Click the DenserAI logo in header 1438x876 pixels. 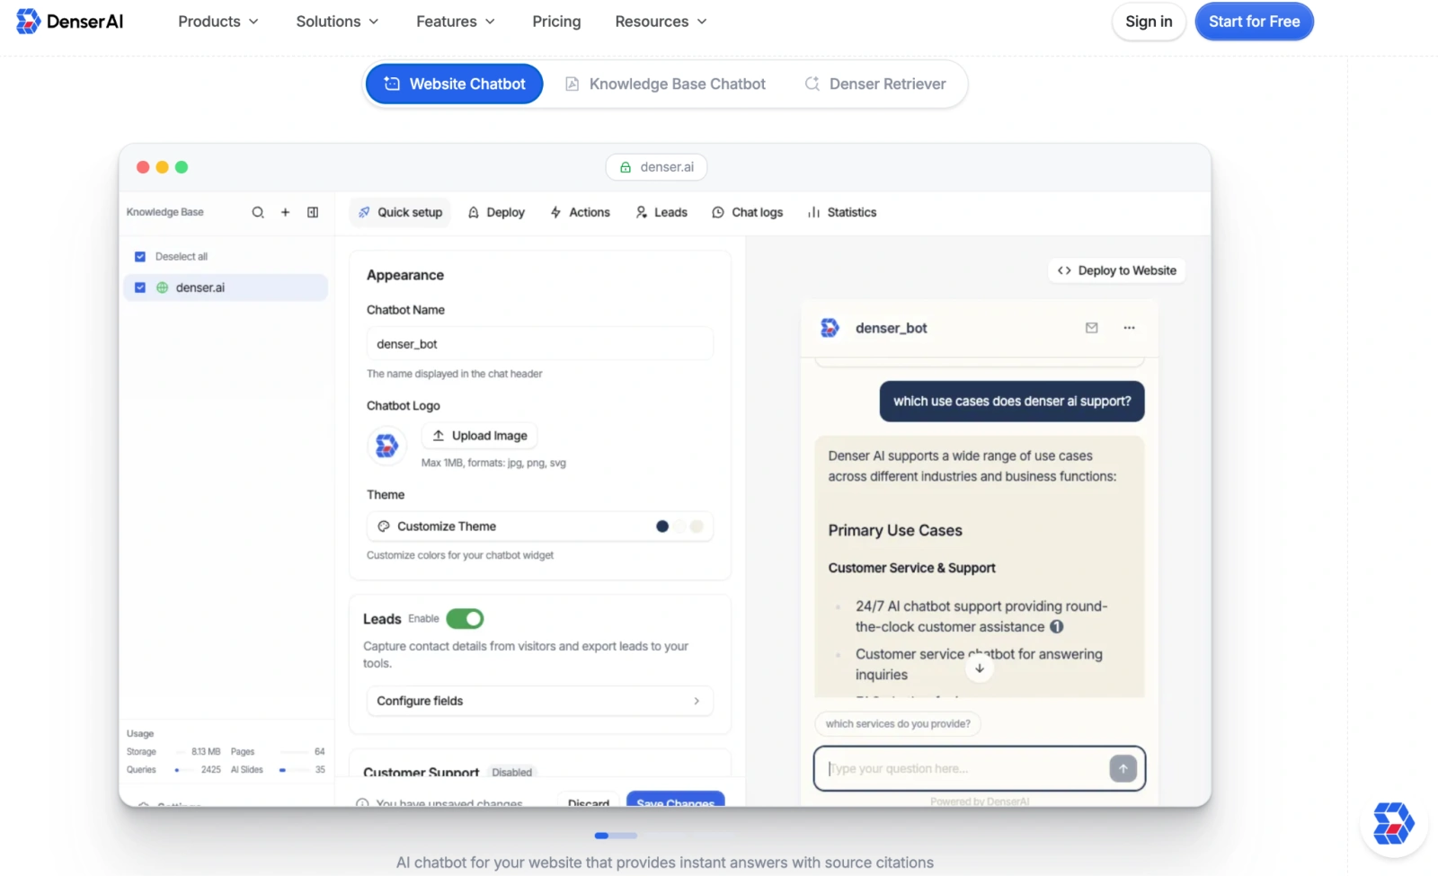click(x=69, y=22)
